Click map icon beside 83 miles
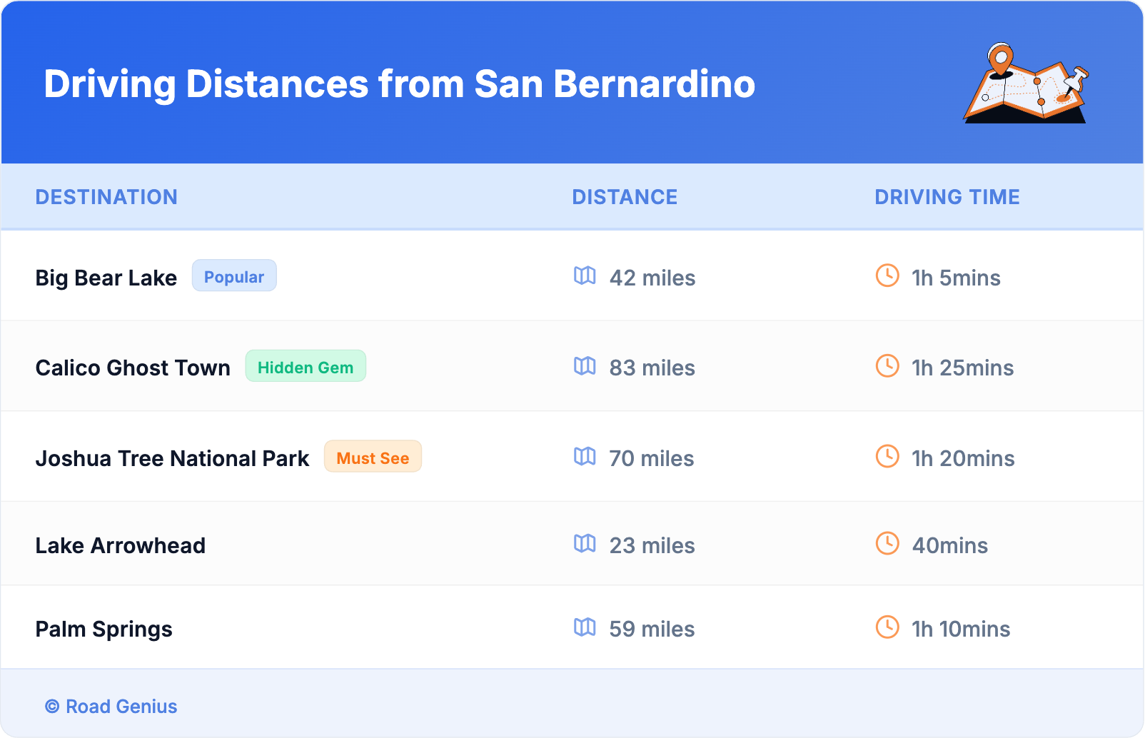1145x738 pixels. point(585,366)
